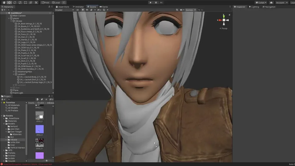Screen dimensions: 295x166
Task: Open the cloud services icon
Action: coord(271,3)
